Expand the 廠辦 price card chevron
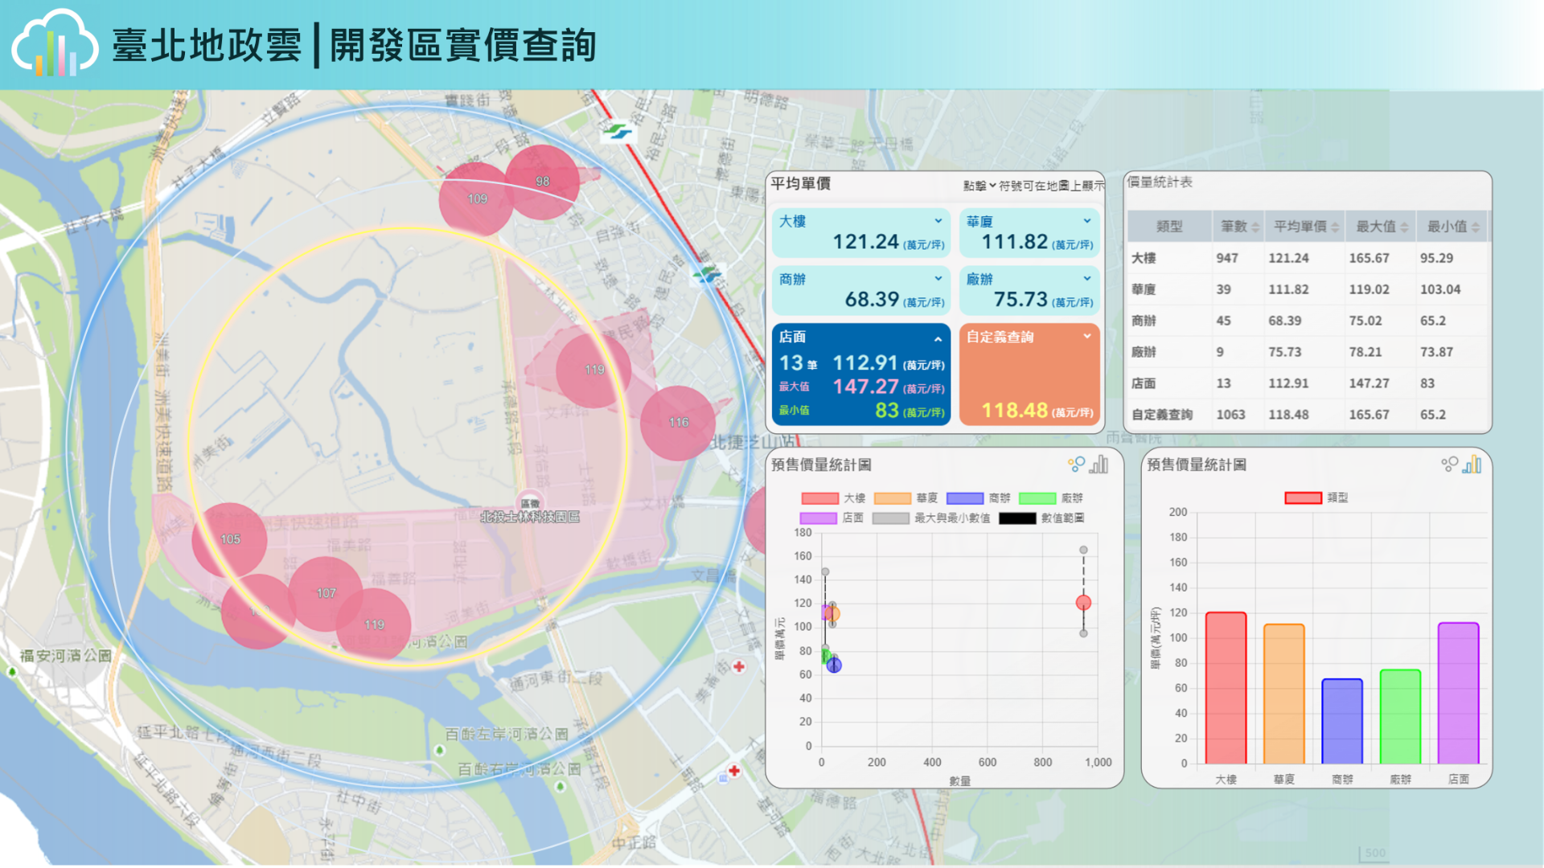The height and width of the screenshot is (868, 1544). pos(1087,279)
